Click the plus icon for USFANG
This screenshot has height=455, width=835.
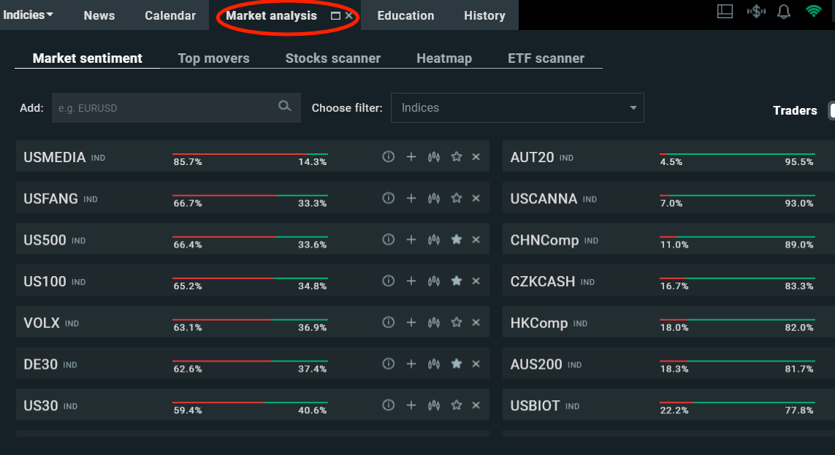click(411, 198)
